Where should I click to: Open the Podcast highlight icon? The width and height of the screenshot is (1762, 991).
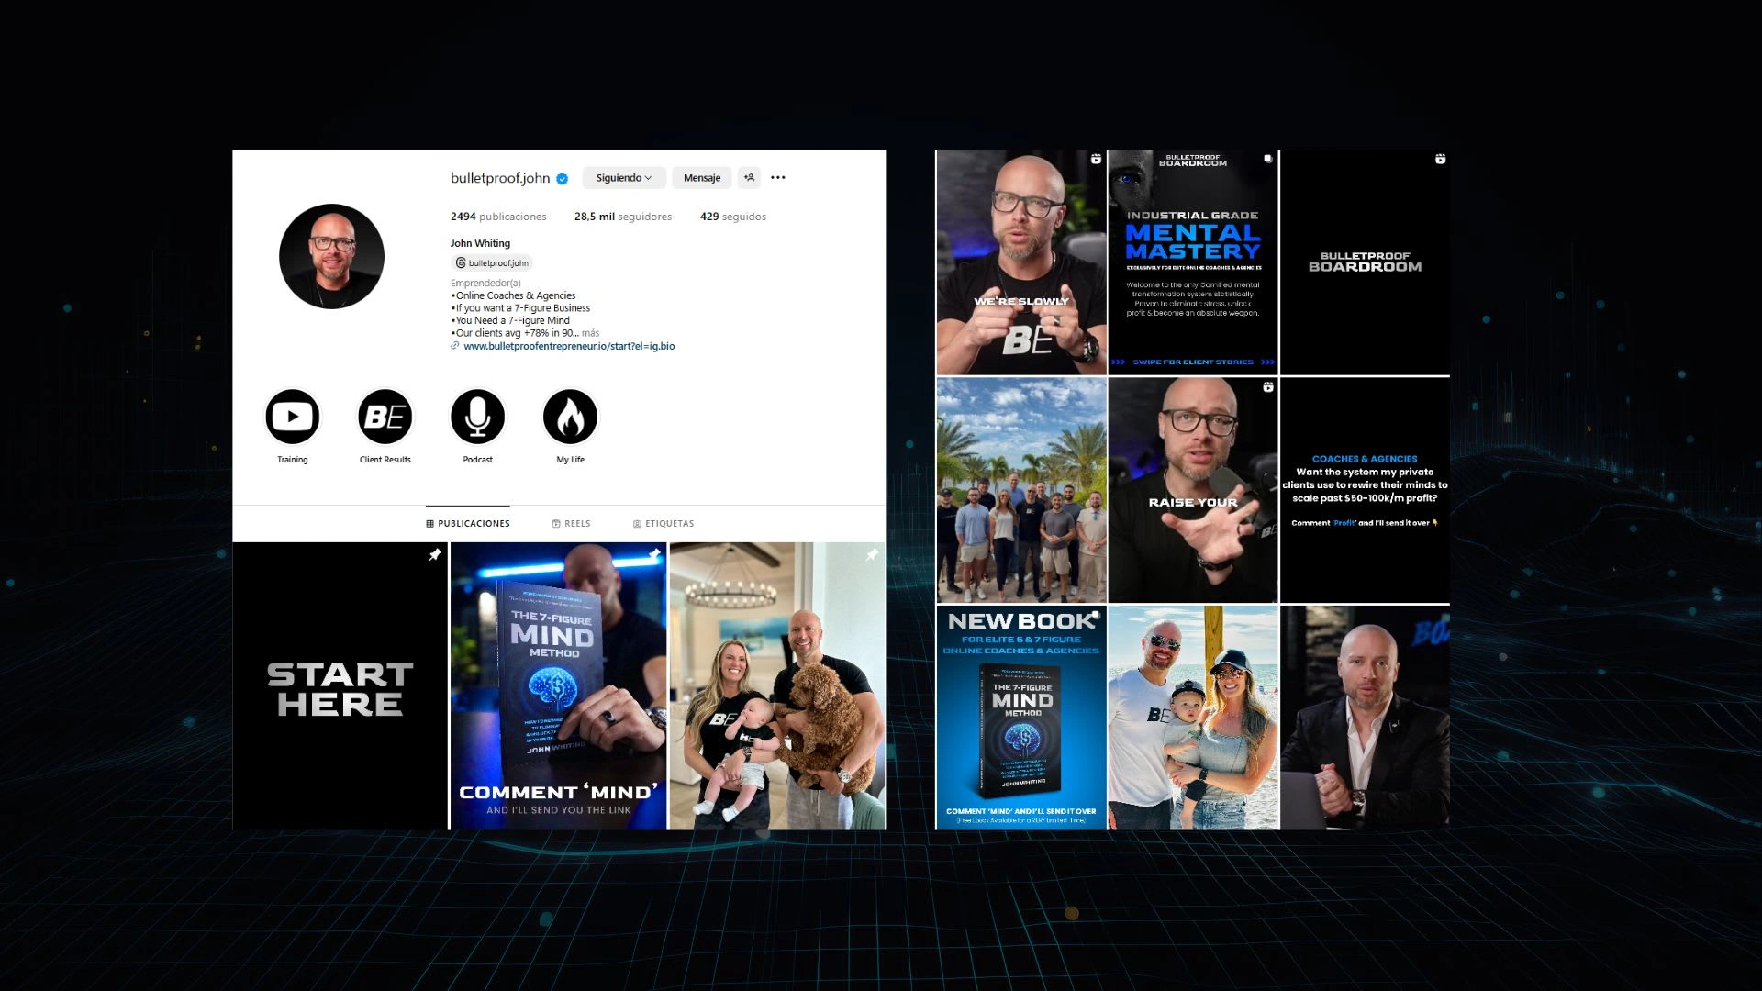477,418
